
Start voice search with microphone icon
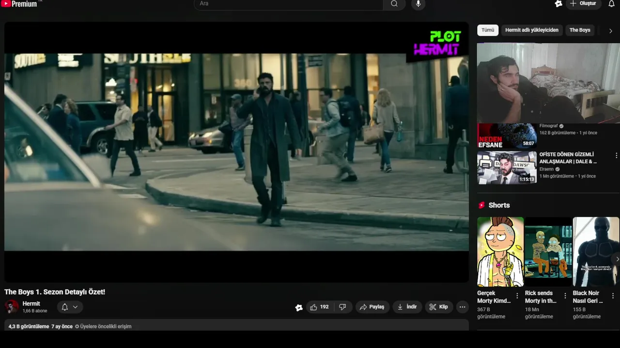click(418, 4)
